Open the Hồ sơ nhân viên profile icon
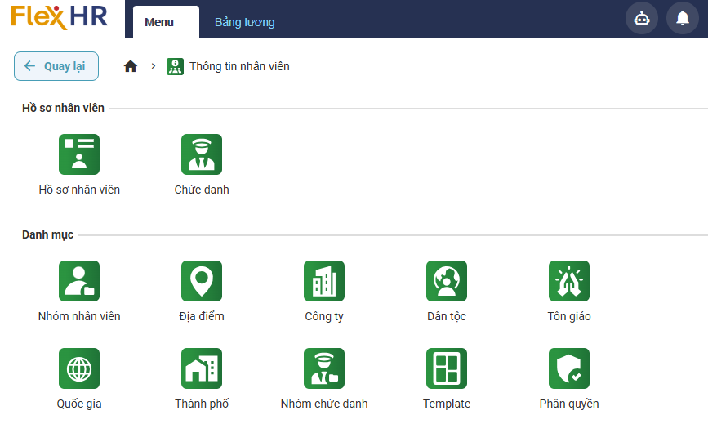 coord(79,154)
